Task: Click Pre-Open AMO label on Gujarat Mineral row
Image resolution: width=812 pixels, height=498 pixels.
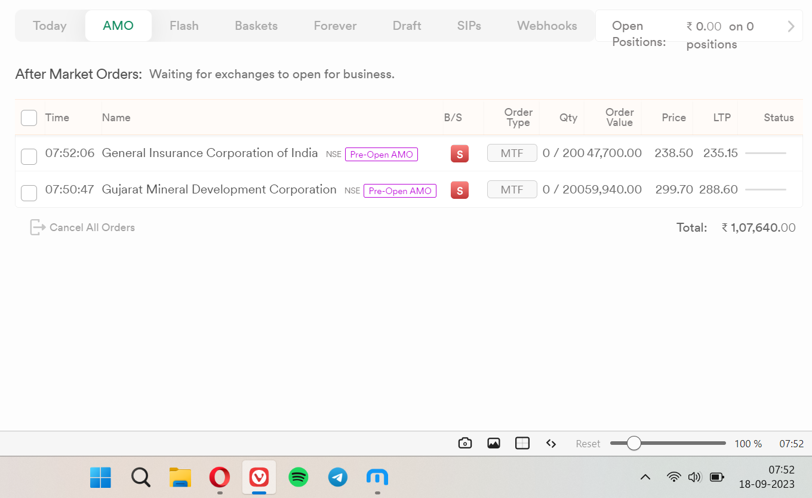Action: pos(400,190)
